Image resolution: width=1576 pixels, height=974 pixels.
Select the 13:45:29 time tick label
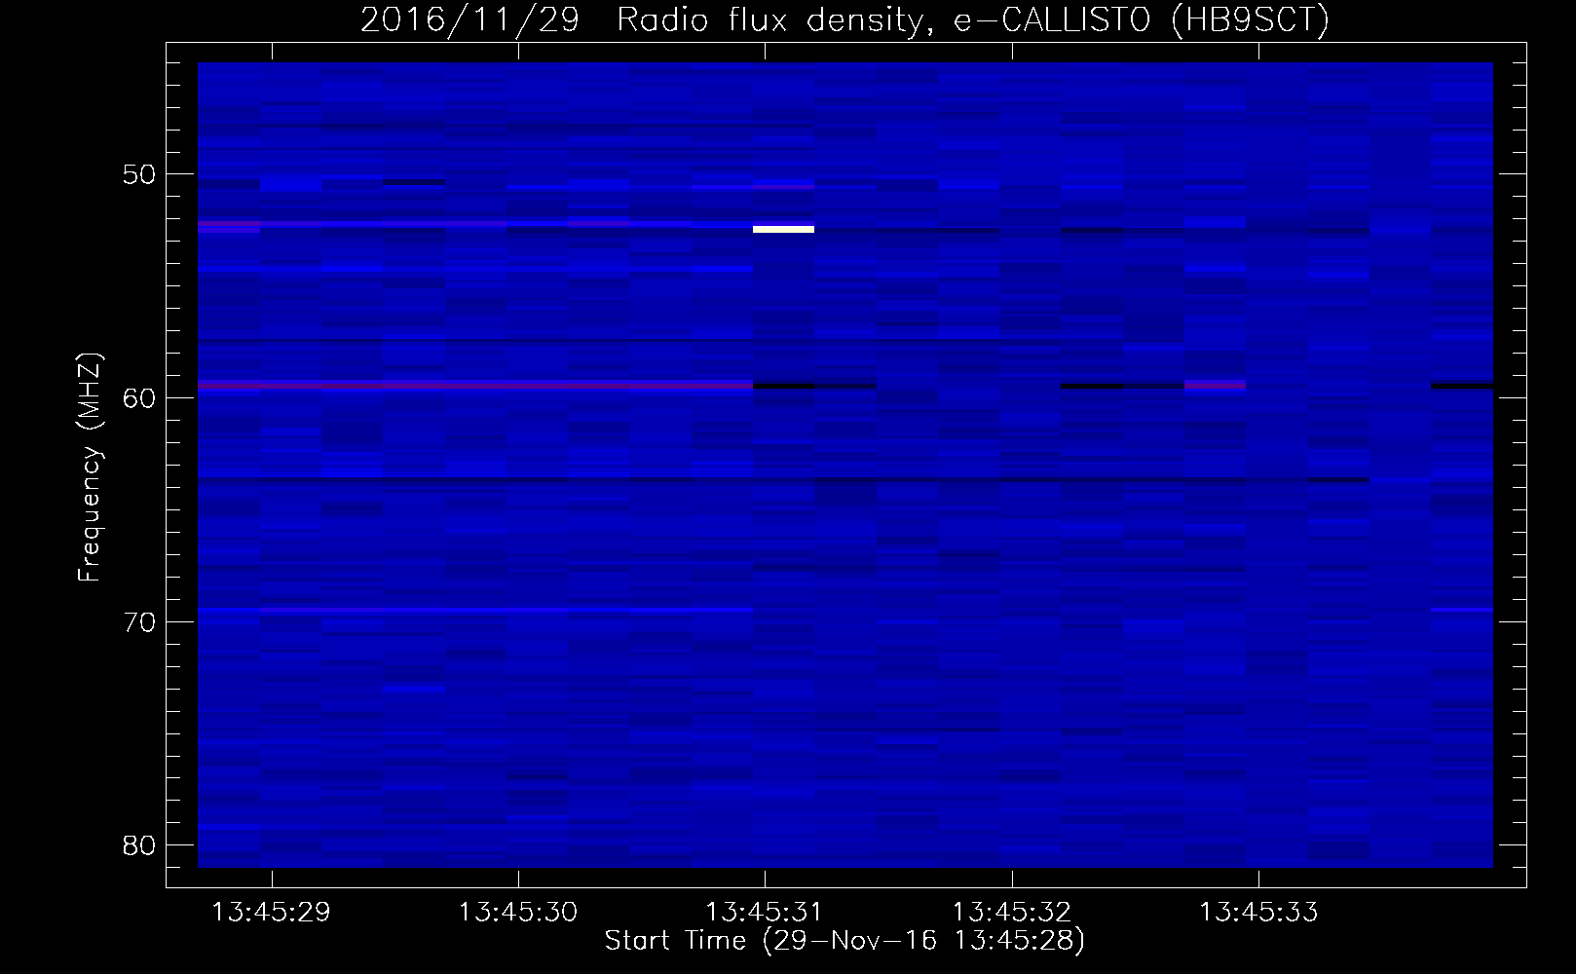coord(271,913)
